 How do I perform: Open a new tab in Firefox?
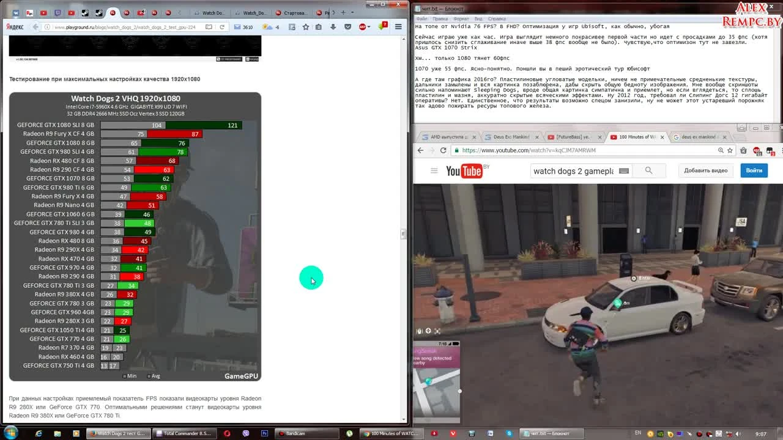click(343, 13)
